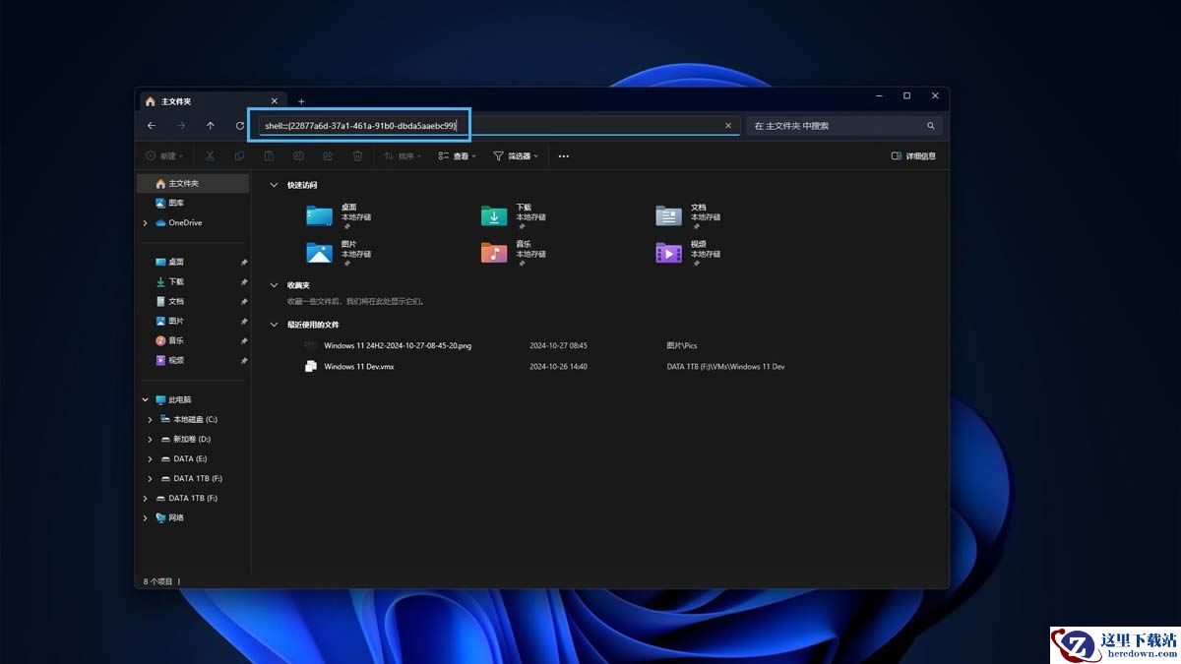Click the location path ending VMs\Windows 11 Dev
The image size is (1181, 664).
click(x=725, y=366)
